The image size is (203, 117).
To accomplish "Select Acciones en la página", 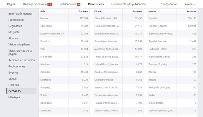I will (21, 60).
